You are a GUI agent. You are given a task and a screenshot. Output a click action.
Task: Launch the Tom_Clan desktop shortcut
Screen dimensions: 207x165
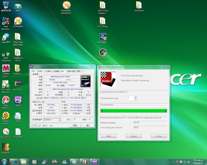[103, 54]
